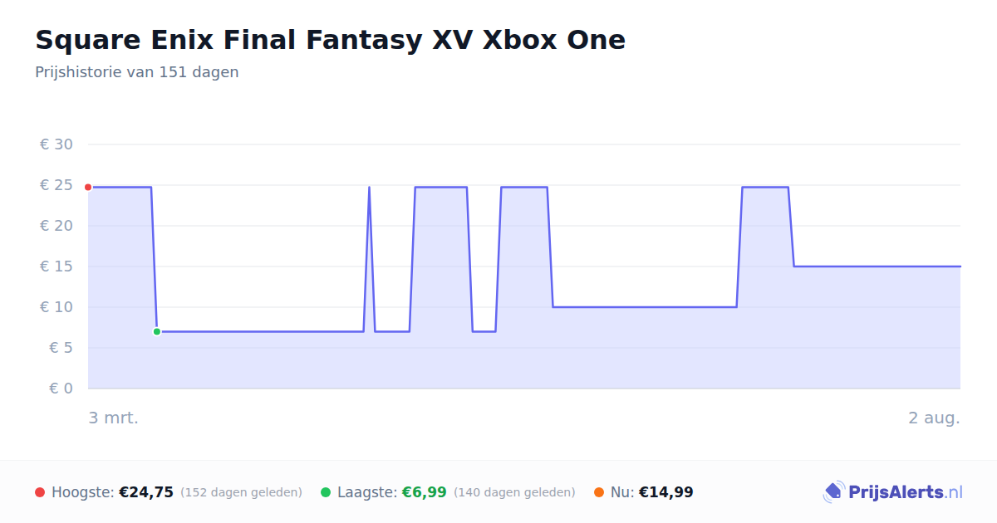Click the green lowest-price dot on the chart
Image resolution: width=997 pixels, height=523 pixels.
[x=157, y=332]
